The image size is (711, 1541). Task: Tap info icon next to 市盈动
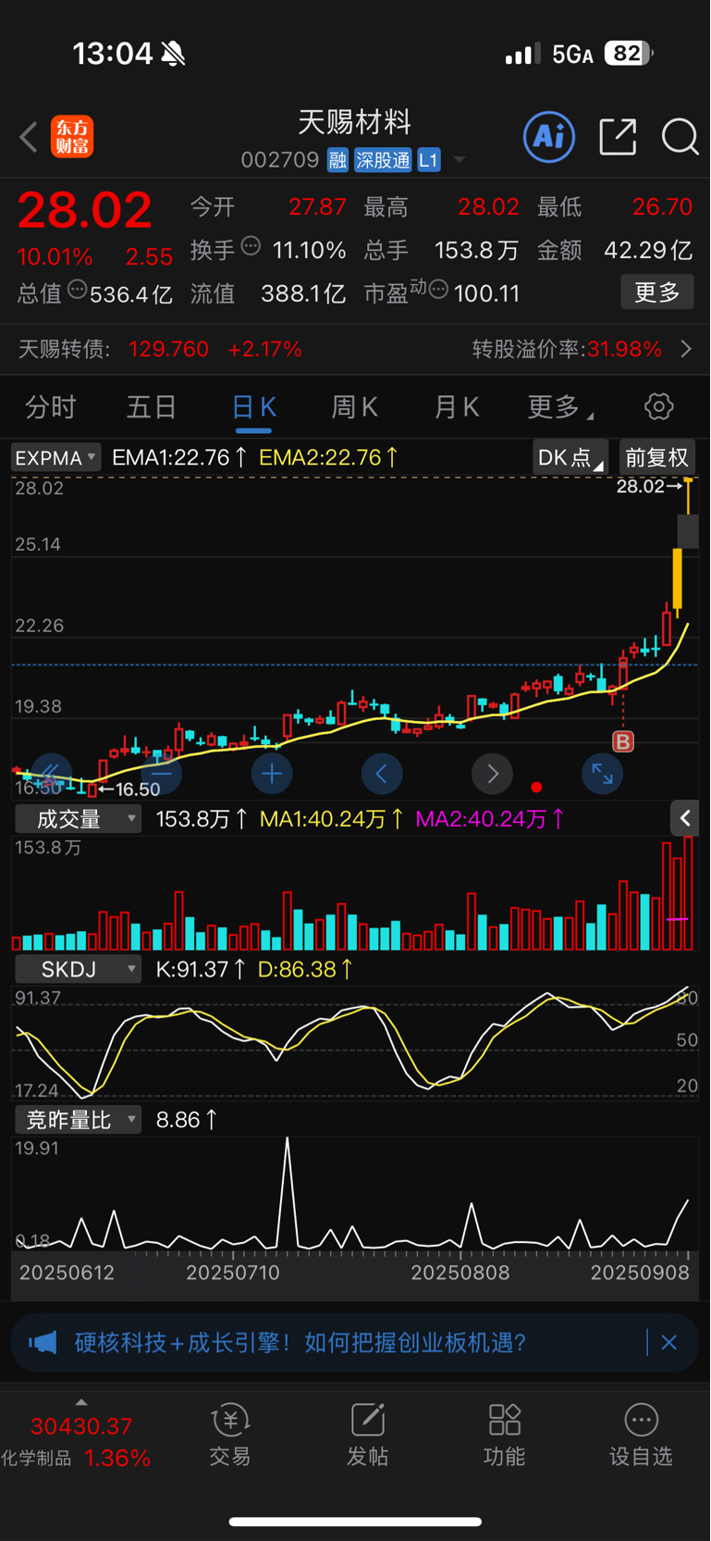(439, 291)
